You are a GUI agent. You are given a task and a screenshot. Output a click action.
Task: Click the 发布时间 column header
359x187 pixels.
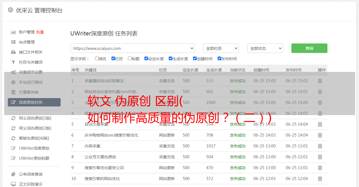coord(293,70)
